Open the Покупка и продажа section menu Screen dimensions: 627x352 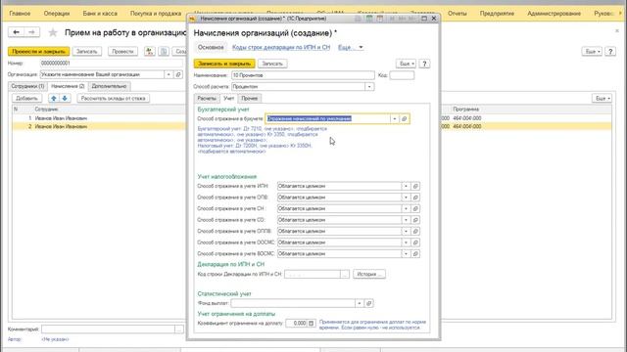point(155,14)
